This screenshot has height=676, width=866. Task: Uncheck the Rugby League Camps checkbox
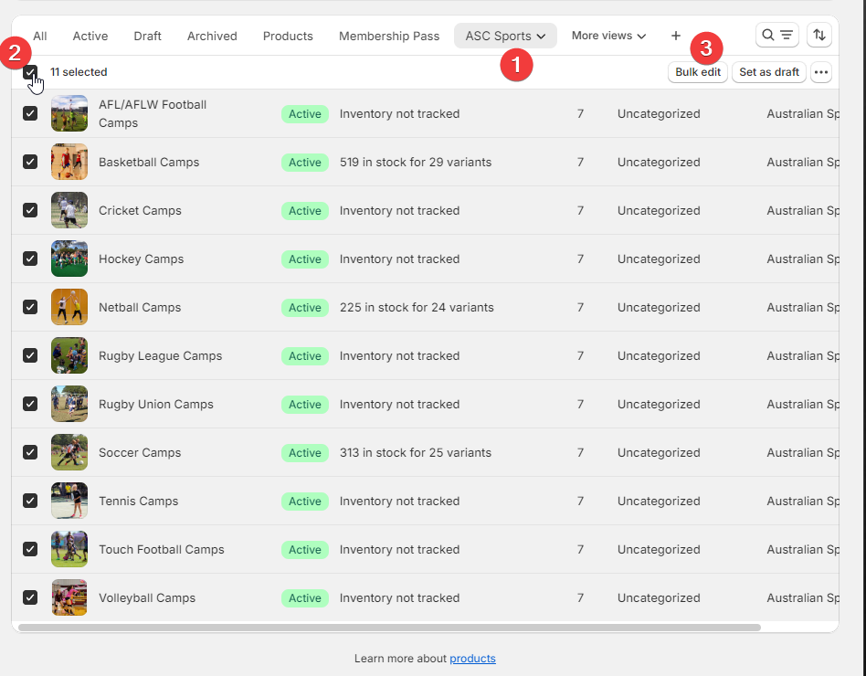[x=30, y=355]
